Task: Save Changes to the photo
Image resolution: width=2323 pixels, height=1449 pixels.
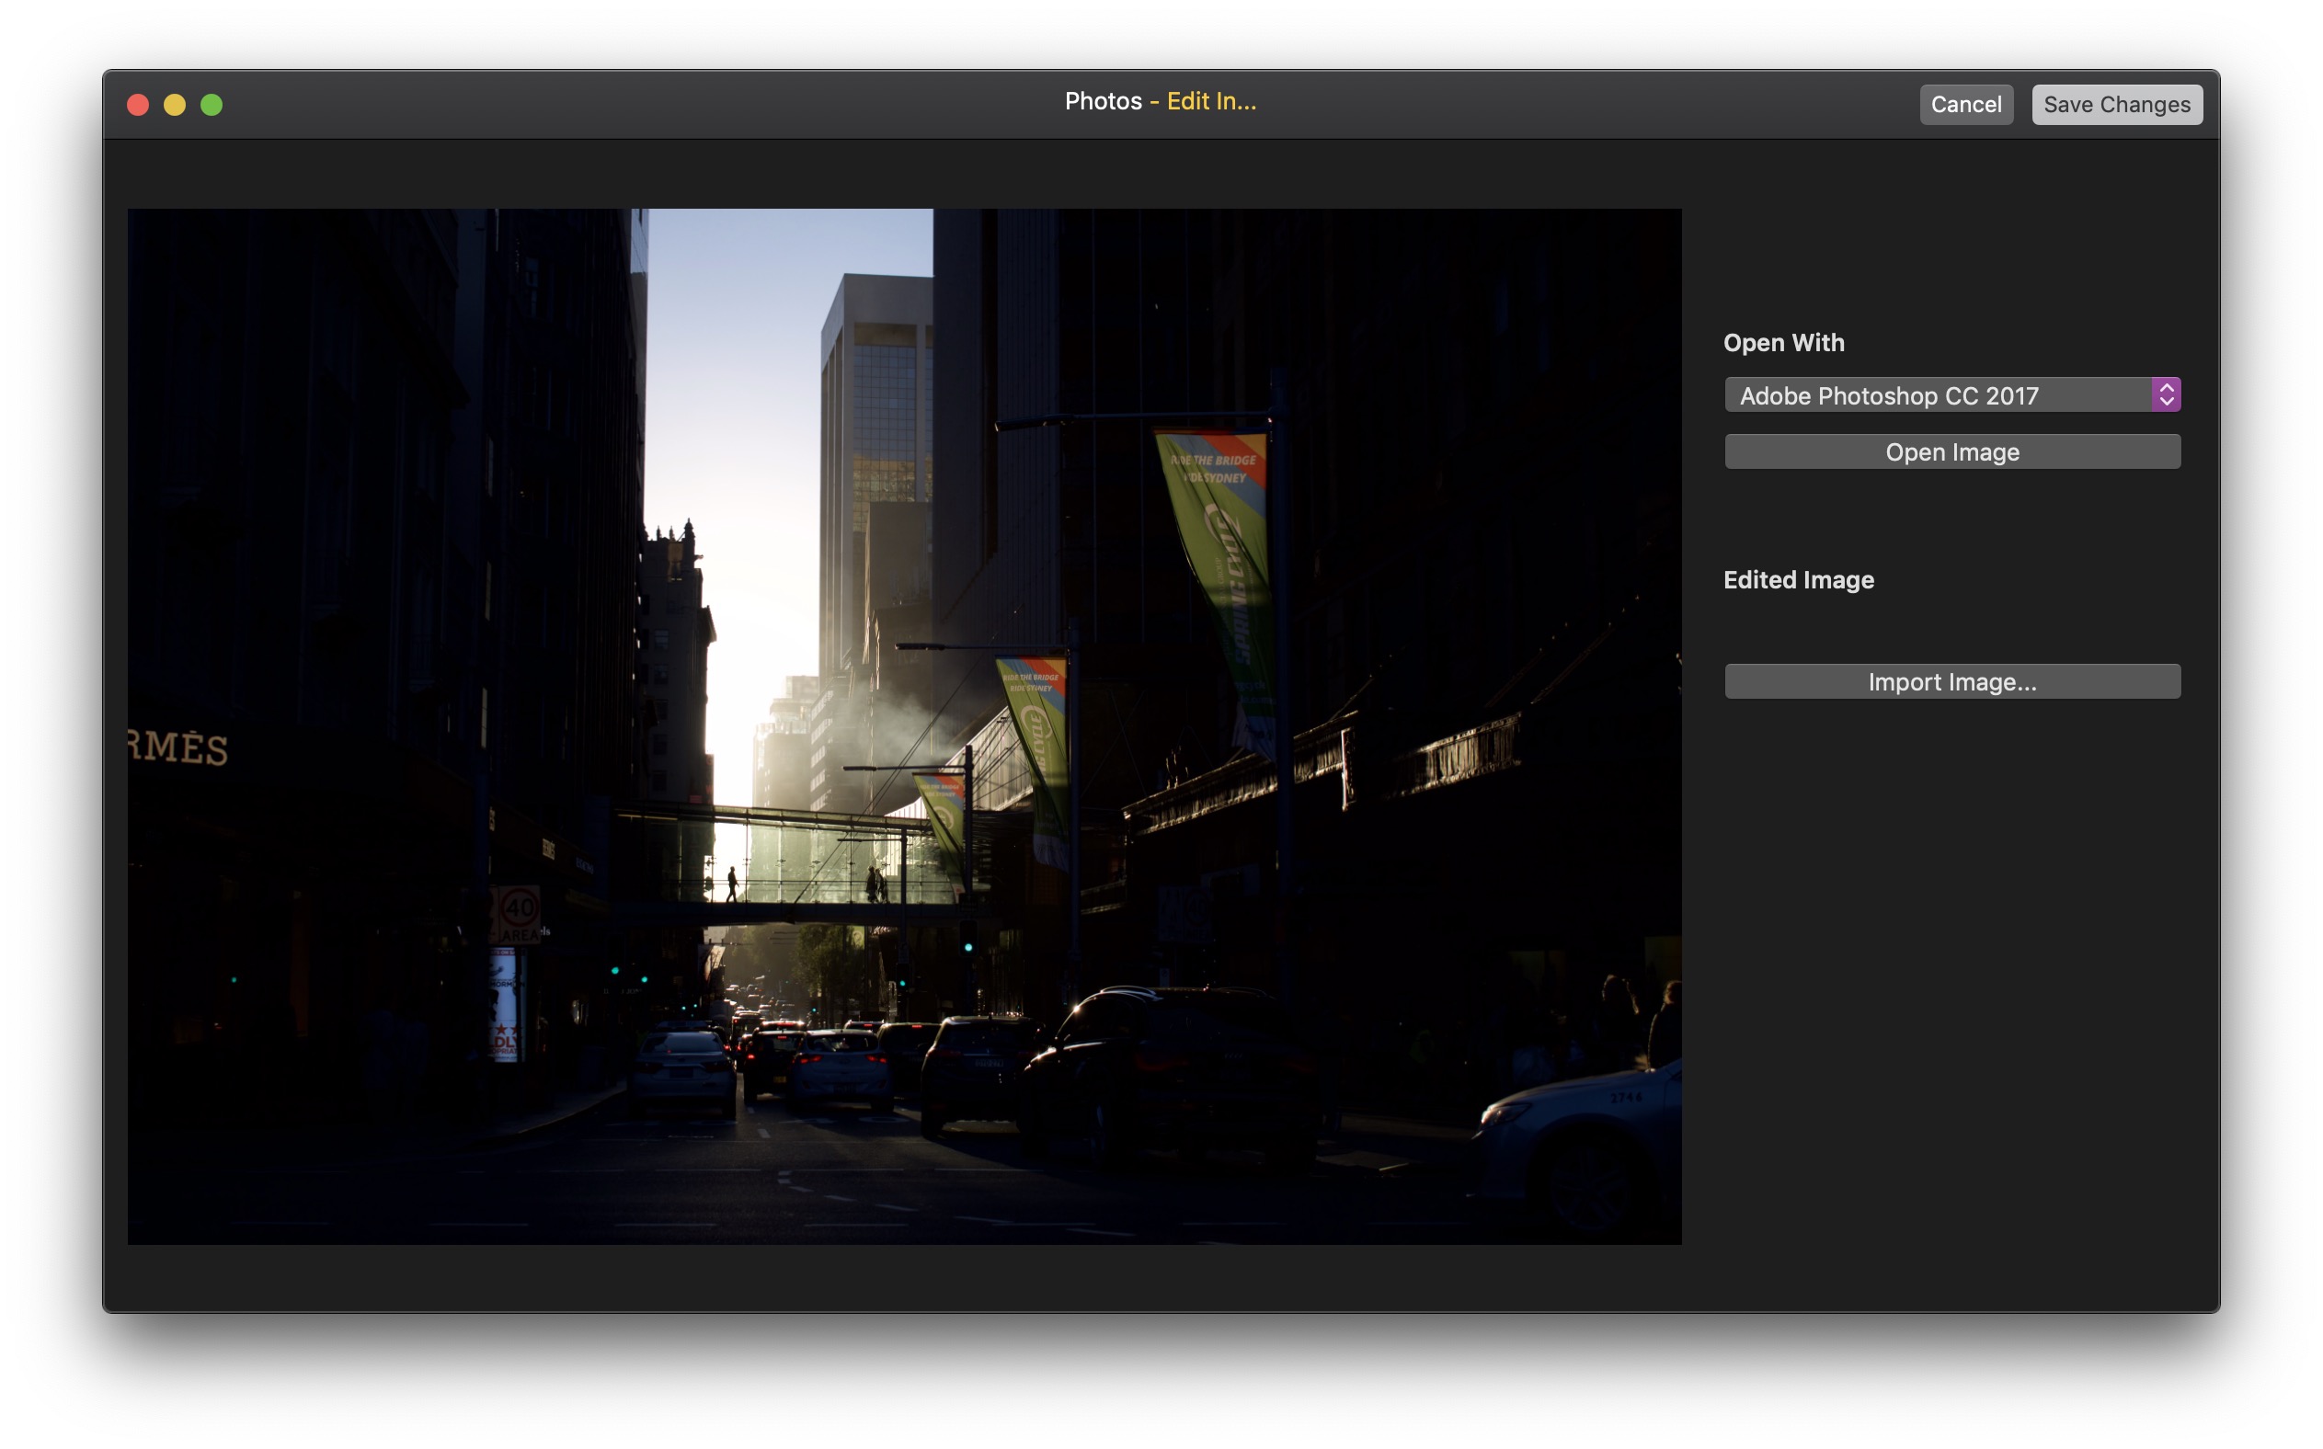Action: [2116, 105]
